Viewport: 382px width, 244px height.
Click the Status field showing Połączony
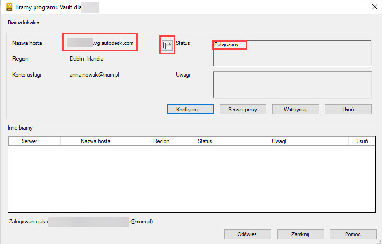tap(292, 53)
